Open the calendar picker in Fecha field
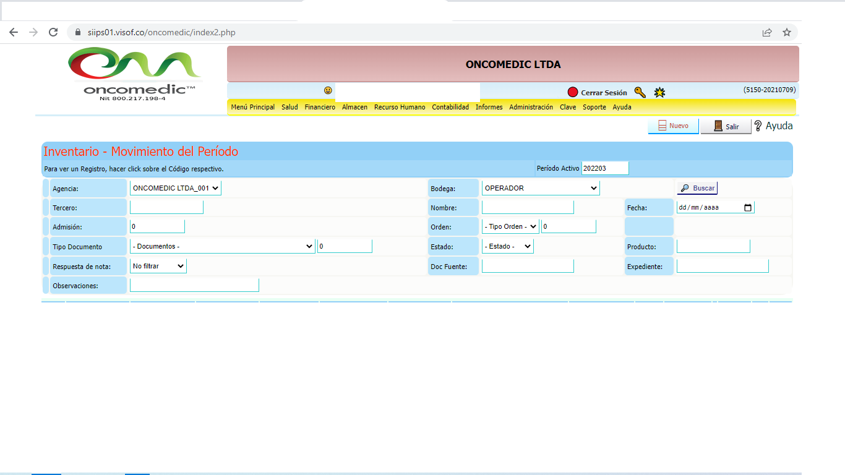The width and height of the screenshot is (845, 475). pyautogui.click(x=748, y=208)
